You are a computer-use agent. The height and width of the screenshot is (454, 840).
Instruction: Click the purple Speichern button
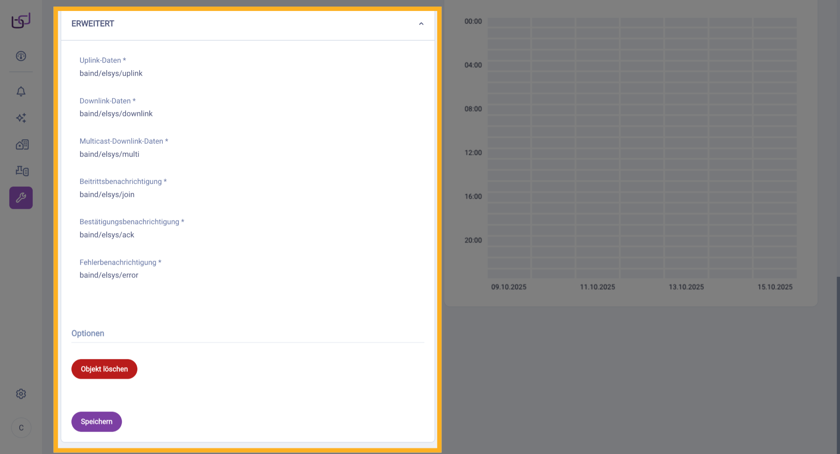coord(97,422)
